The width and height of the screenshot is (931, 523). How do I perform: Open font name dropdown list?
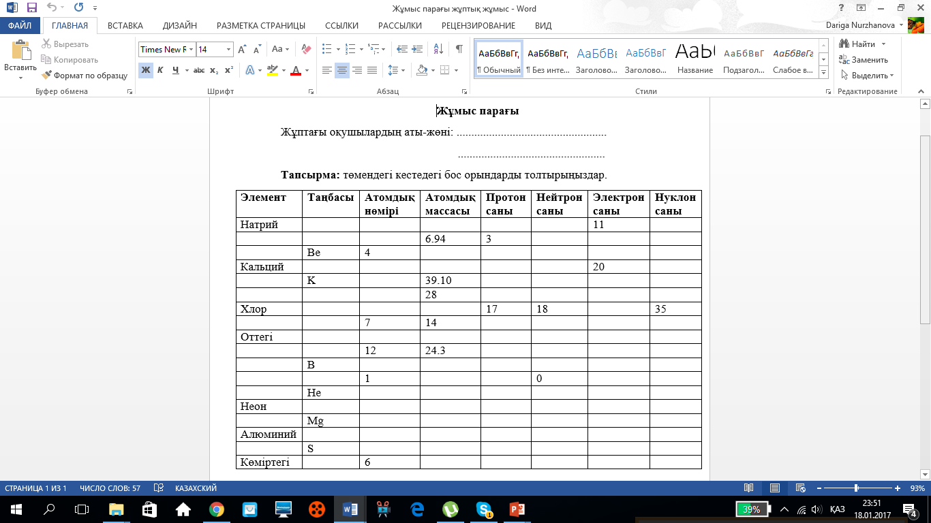pos(192,50)
